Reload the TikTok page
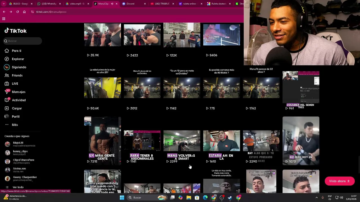 (x=17, y=12)
